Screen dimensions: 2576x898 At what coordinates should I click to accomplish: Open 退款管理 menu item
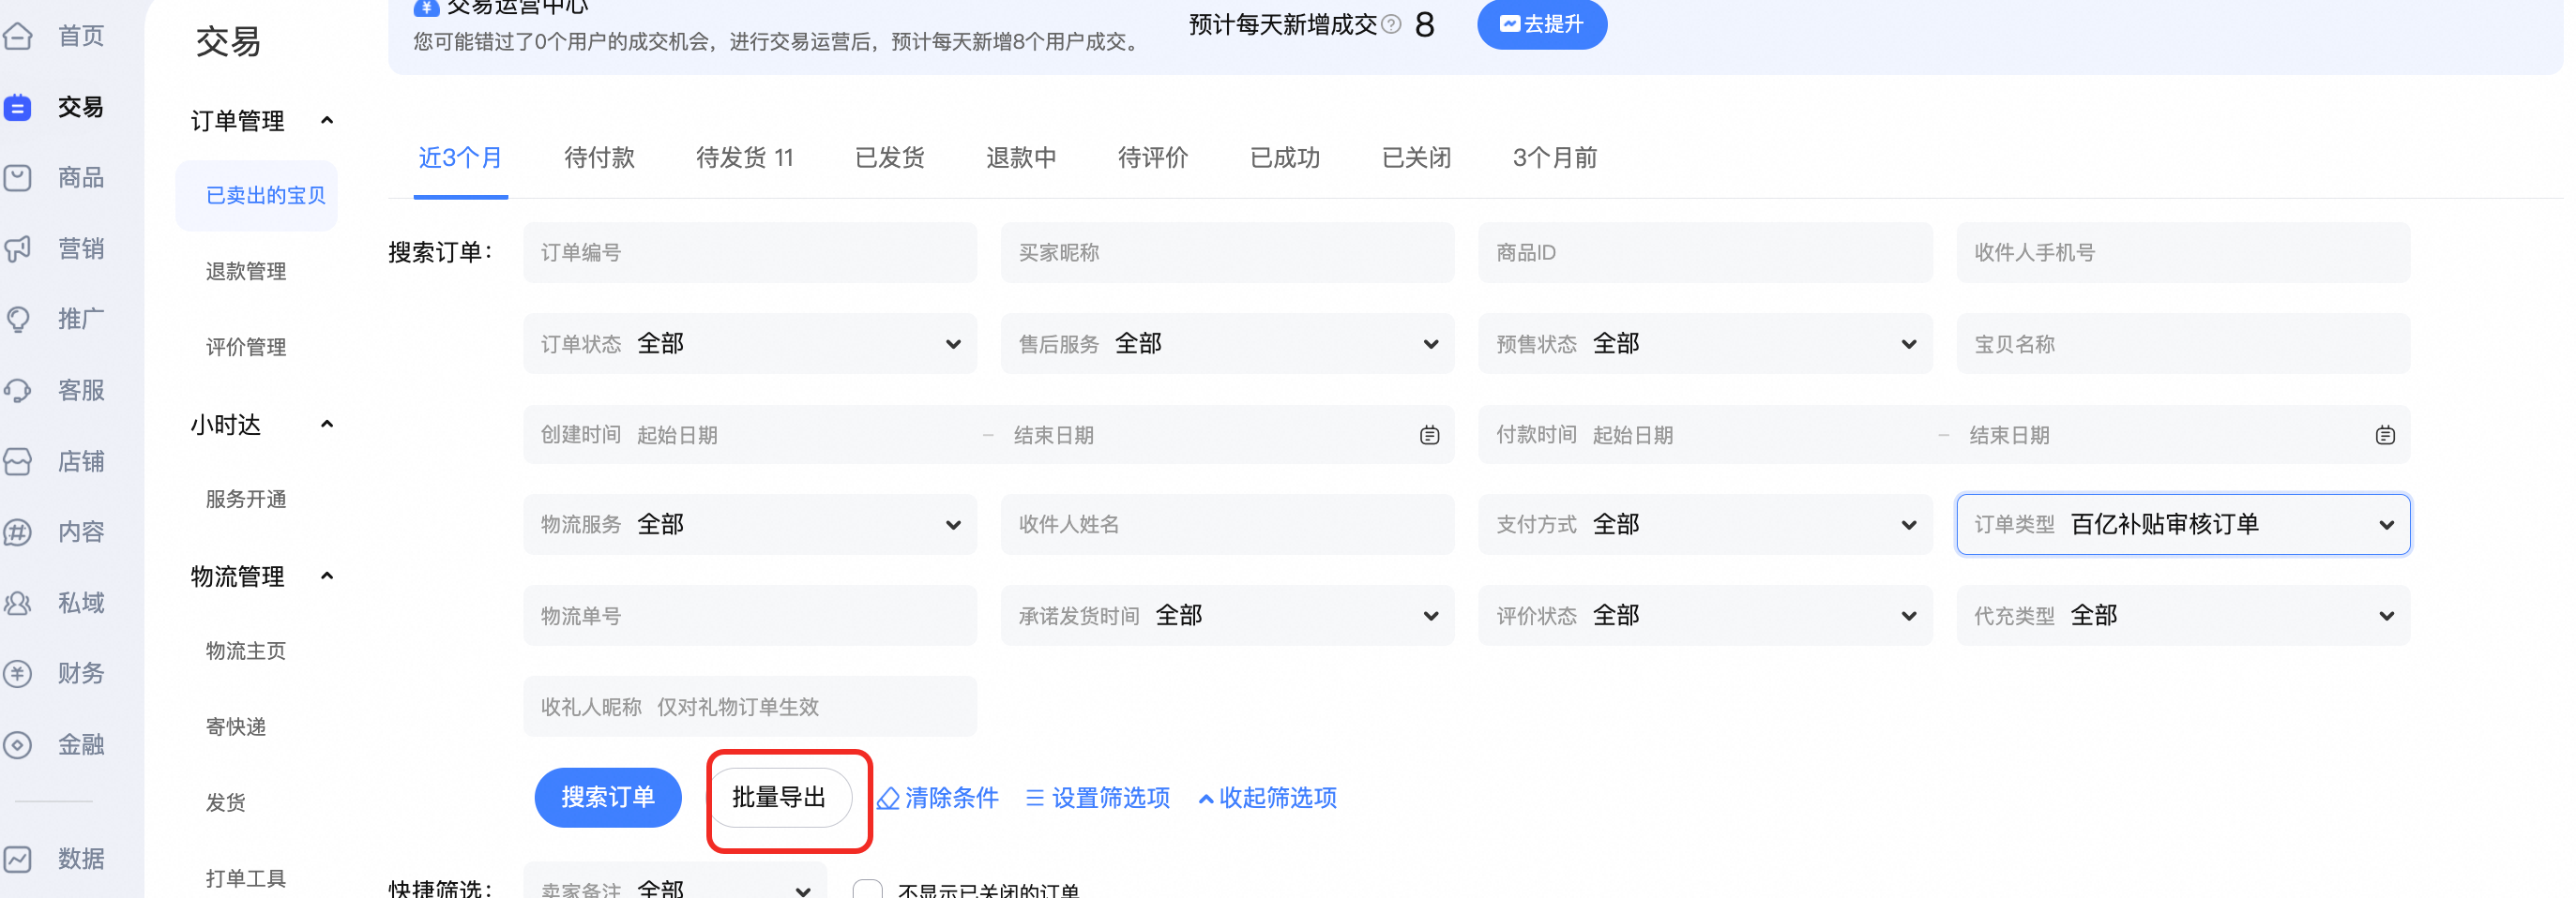(246, 272)
